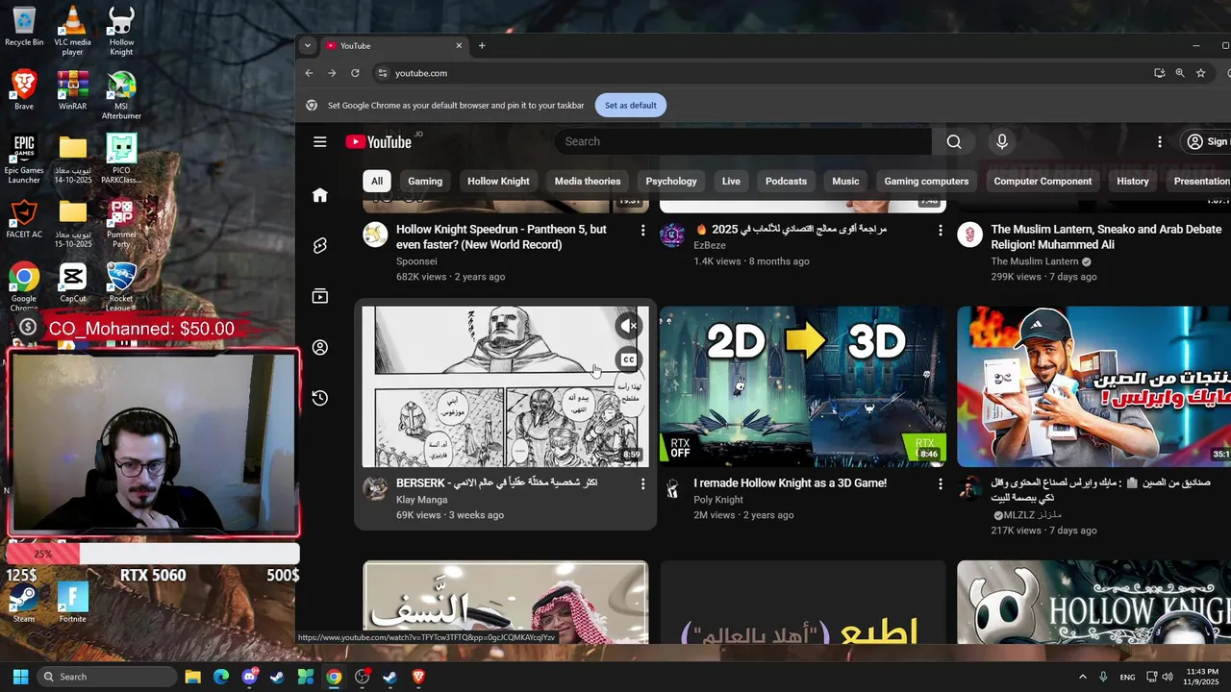Image resolution: width=1231 pixels, height=692 pixels.
Task: Open Klay Manga channel avatar
Action: pos(375,488)
